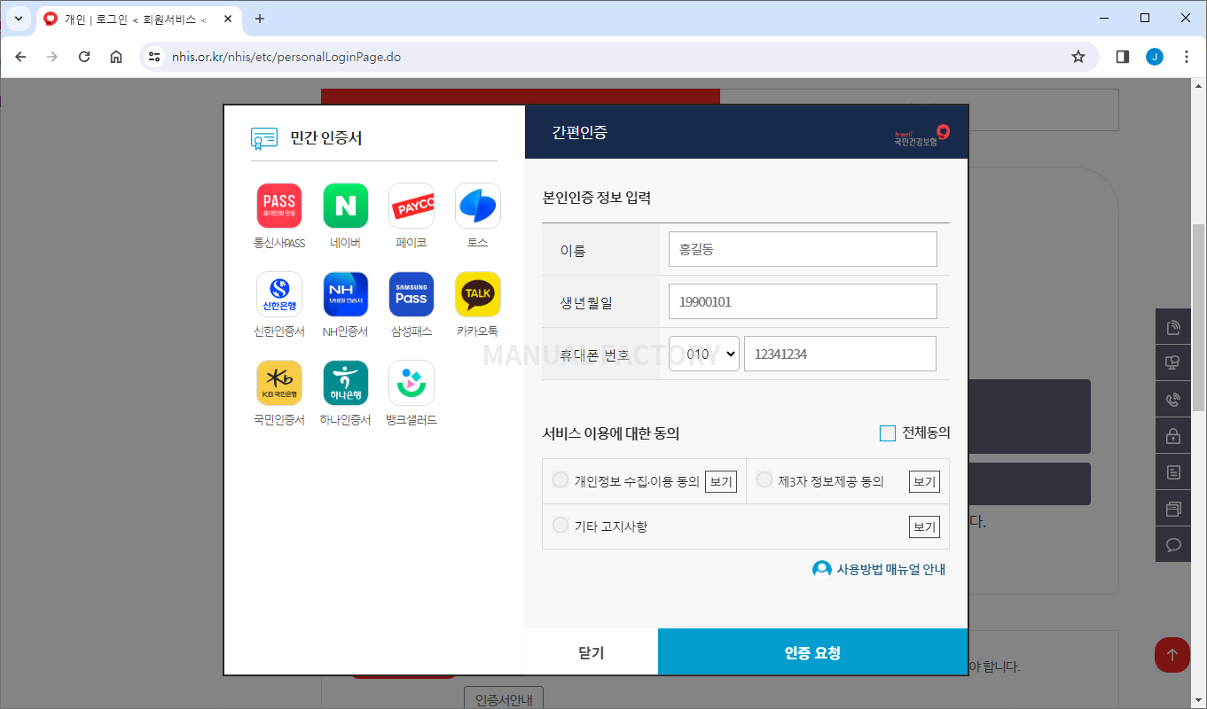Click the padlock icon in right sidebar
This screenshot has height=709, width=1207.
(1173, 436)
